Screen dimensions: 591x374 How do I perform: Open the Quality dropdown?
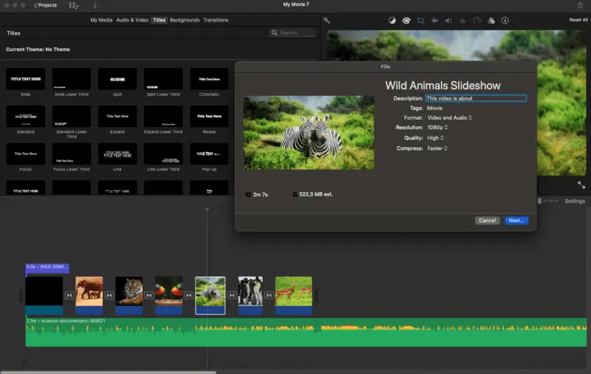point(435,137)
